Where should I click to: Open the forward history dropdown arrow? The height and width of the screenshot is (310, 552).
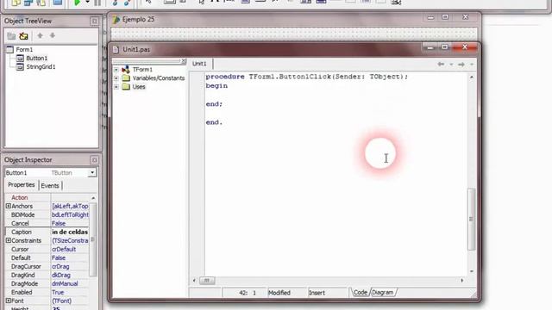(472, 65)
